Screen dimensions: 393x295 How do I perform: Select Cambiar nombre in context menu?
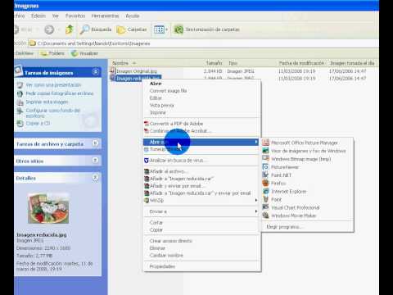click(166, 256)
